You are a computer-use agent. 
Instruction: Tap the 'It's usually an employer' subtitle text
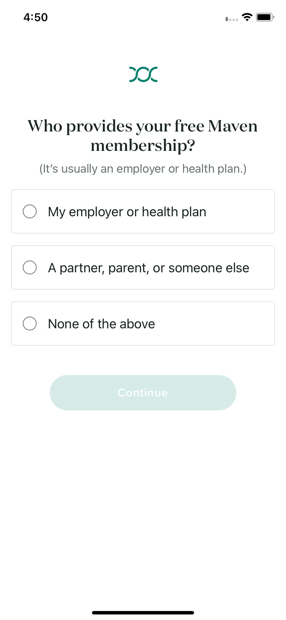click(143, 169)
